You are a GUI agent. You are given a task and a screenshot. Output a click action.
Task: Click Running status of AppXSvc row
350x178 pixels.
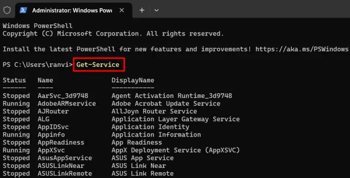click(x=16, y=150)
